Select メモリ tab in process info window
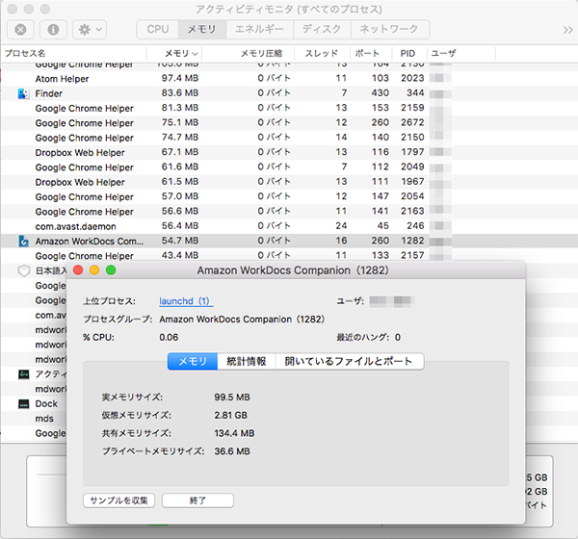578x539 pixels. 193,362
